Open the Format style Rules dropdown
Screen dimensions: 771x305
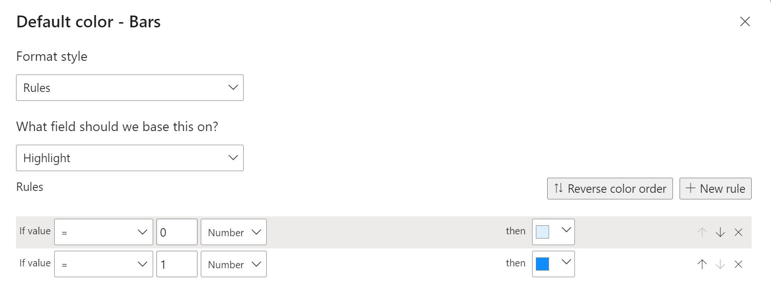[130, 88]
